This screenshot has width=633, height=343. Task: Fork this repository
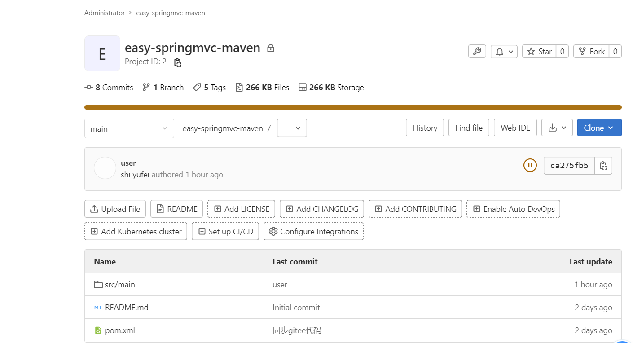coord(591,52)
